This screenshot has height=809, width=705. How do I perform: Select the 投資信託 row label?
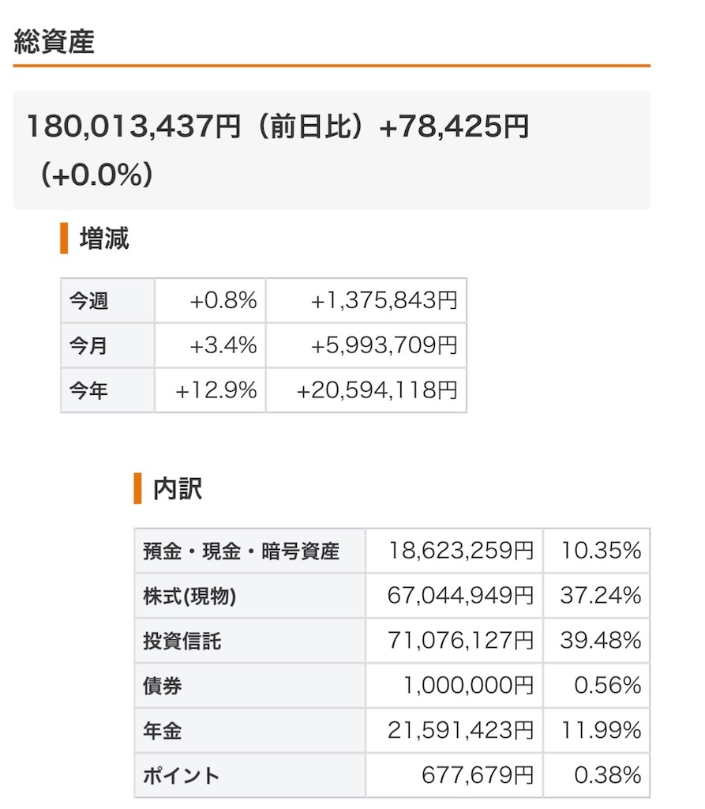[182, 641]
